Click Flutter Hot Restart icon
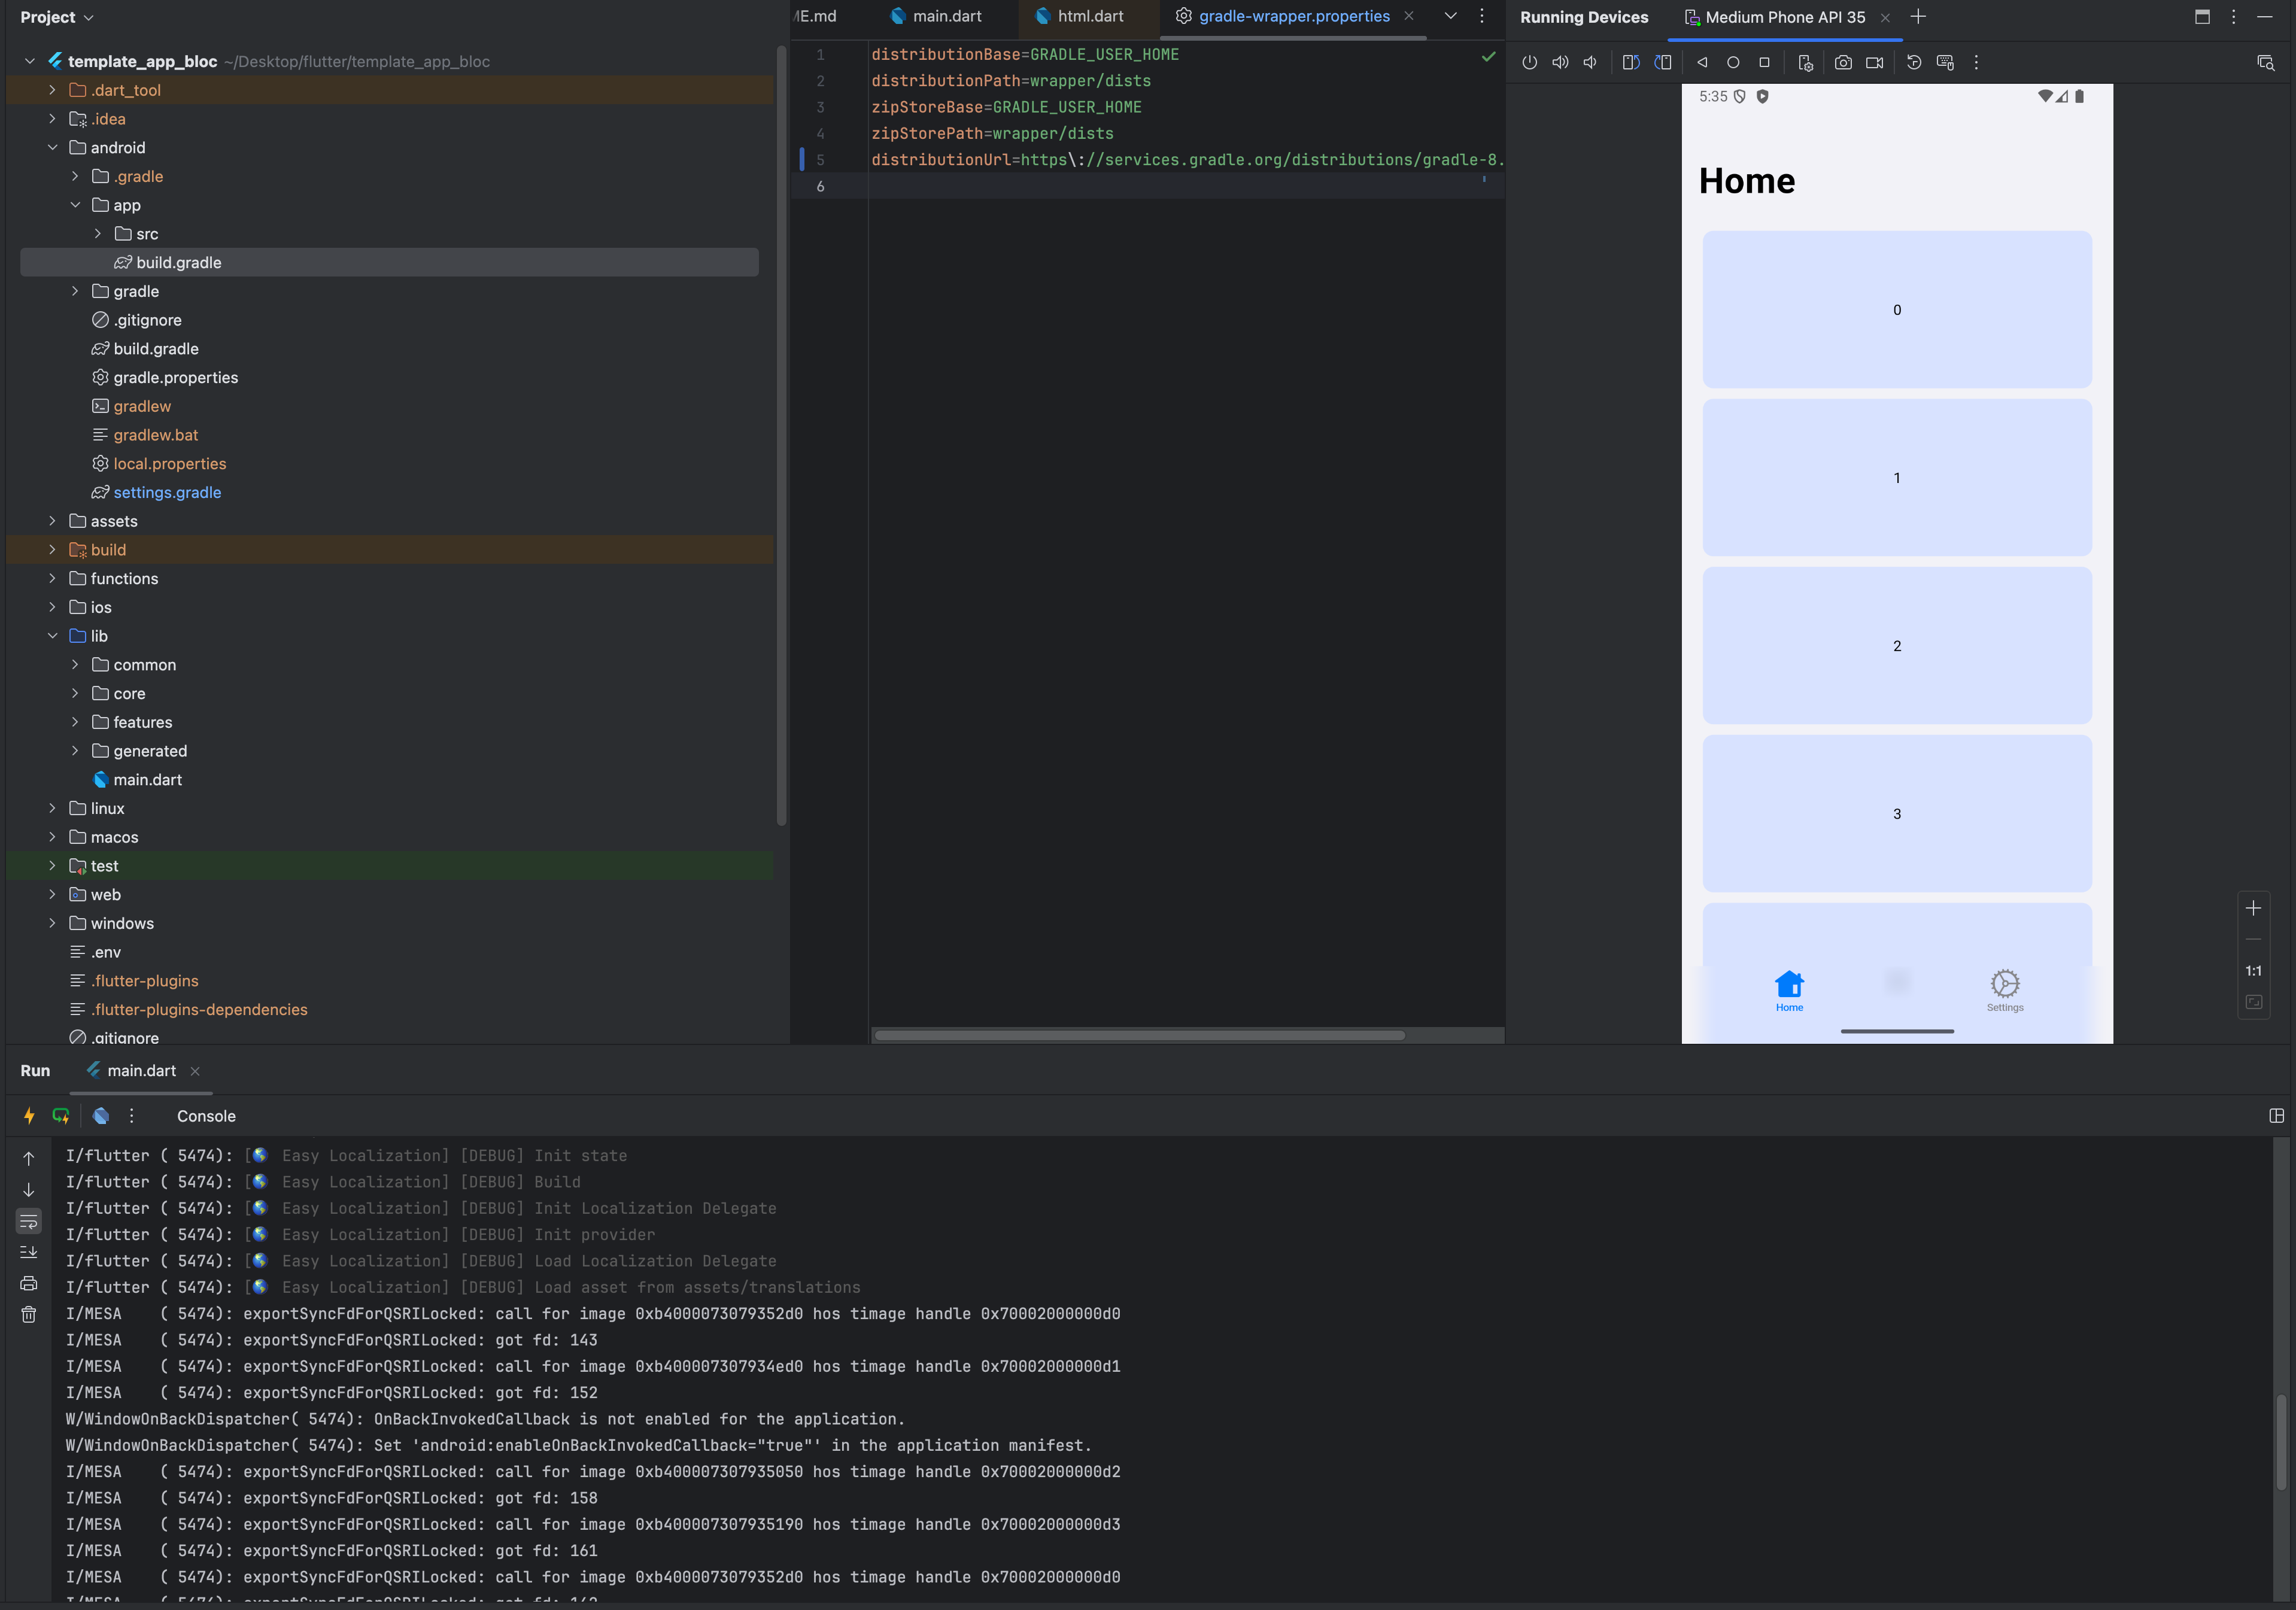Image resolution: width=2296 pixels, height=1610 pixels. pos(61,1116)
